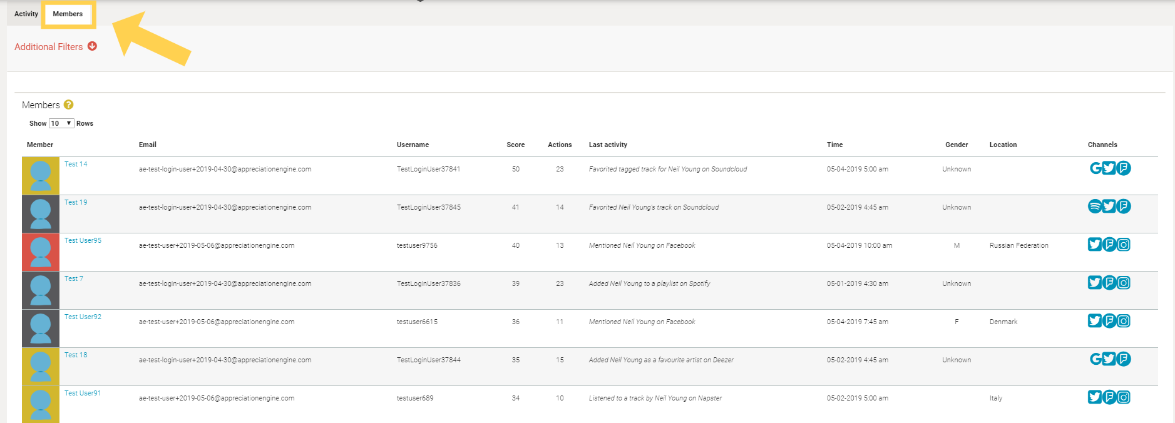Click Test 19's dark grey avatar thumbnail

click(41, 214)
